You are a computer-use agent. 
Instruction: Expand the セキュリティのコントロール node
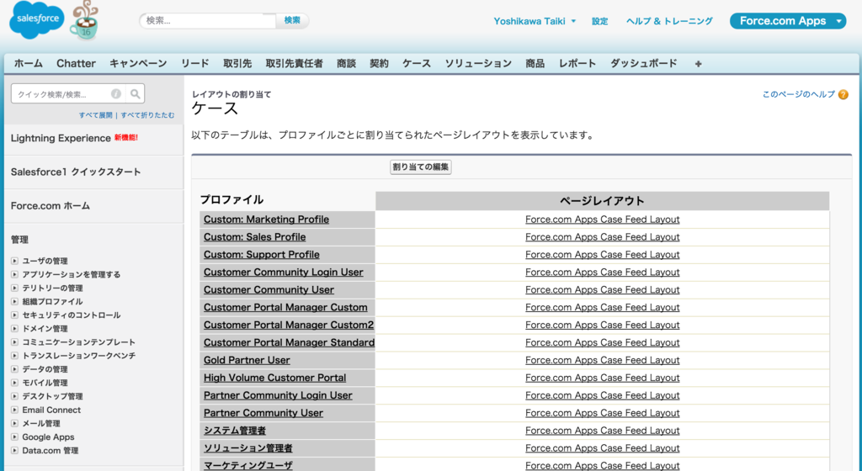click(15, 315)
